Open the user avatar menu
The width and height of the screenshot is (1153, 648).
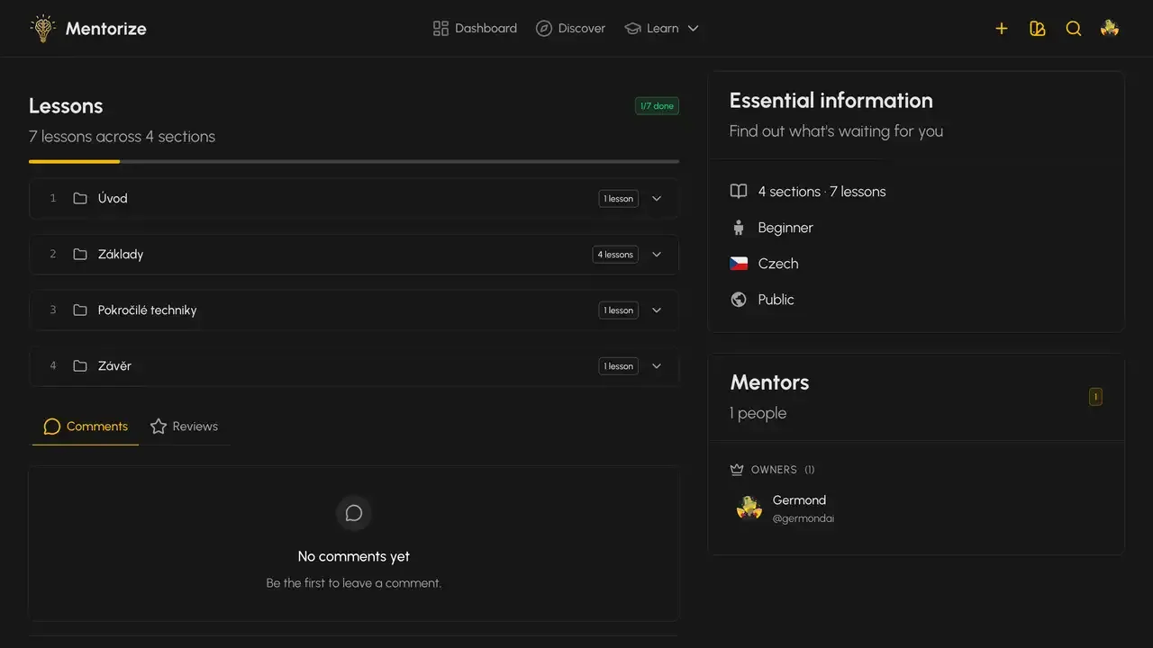pyautogui.click(x=1110, y=28)
